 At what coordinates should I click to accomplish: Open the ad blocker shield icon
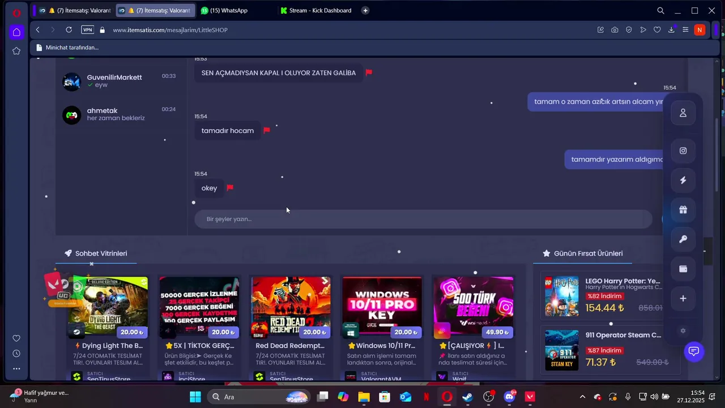click(629, 29)
